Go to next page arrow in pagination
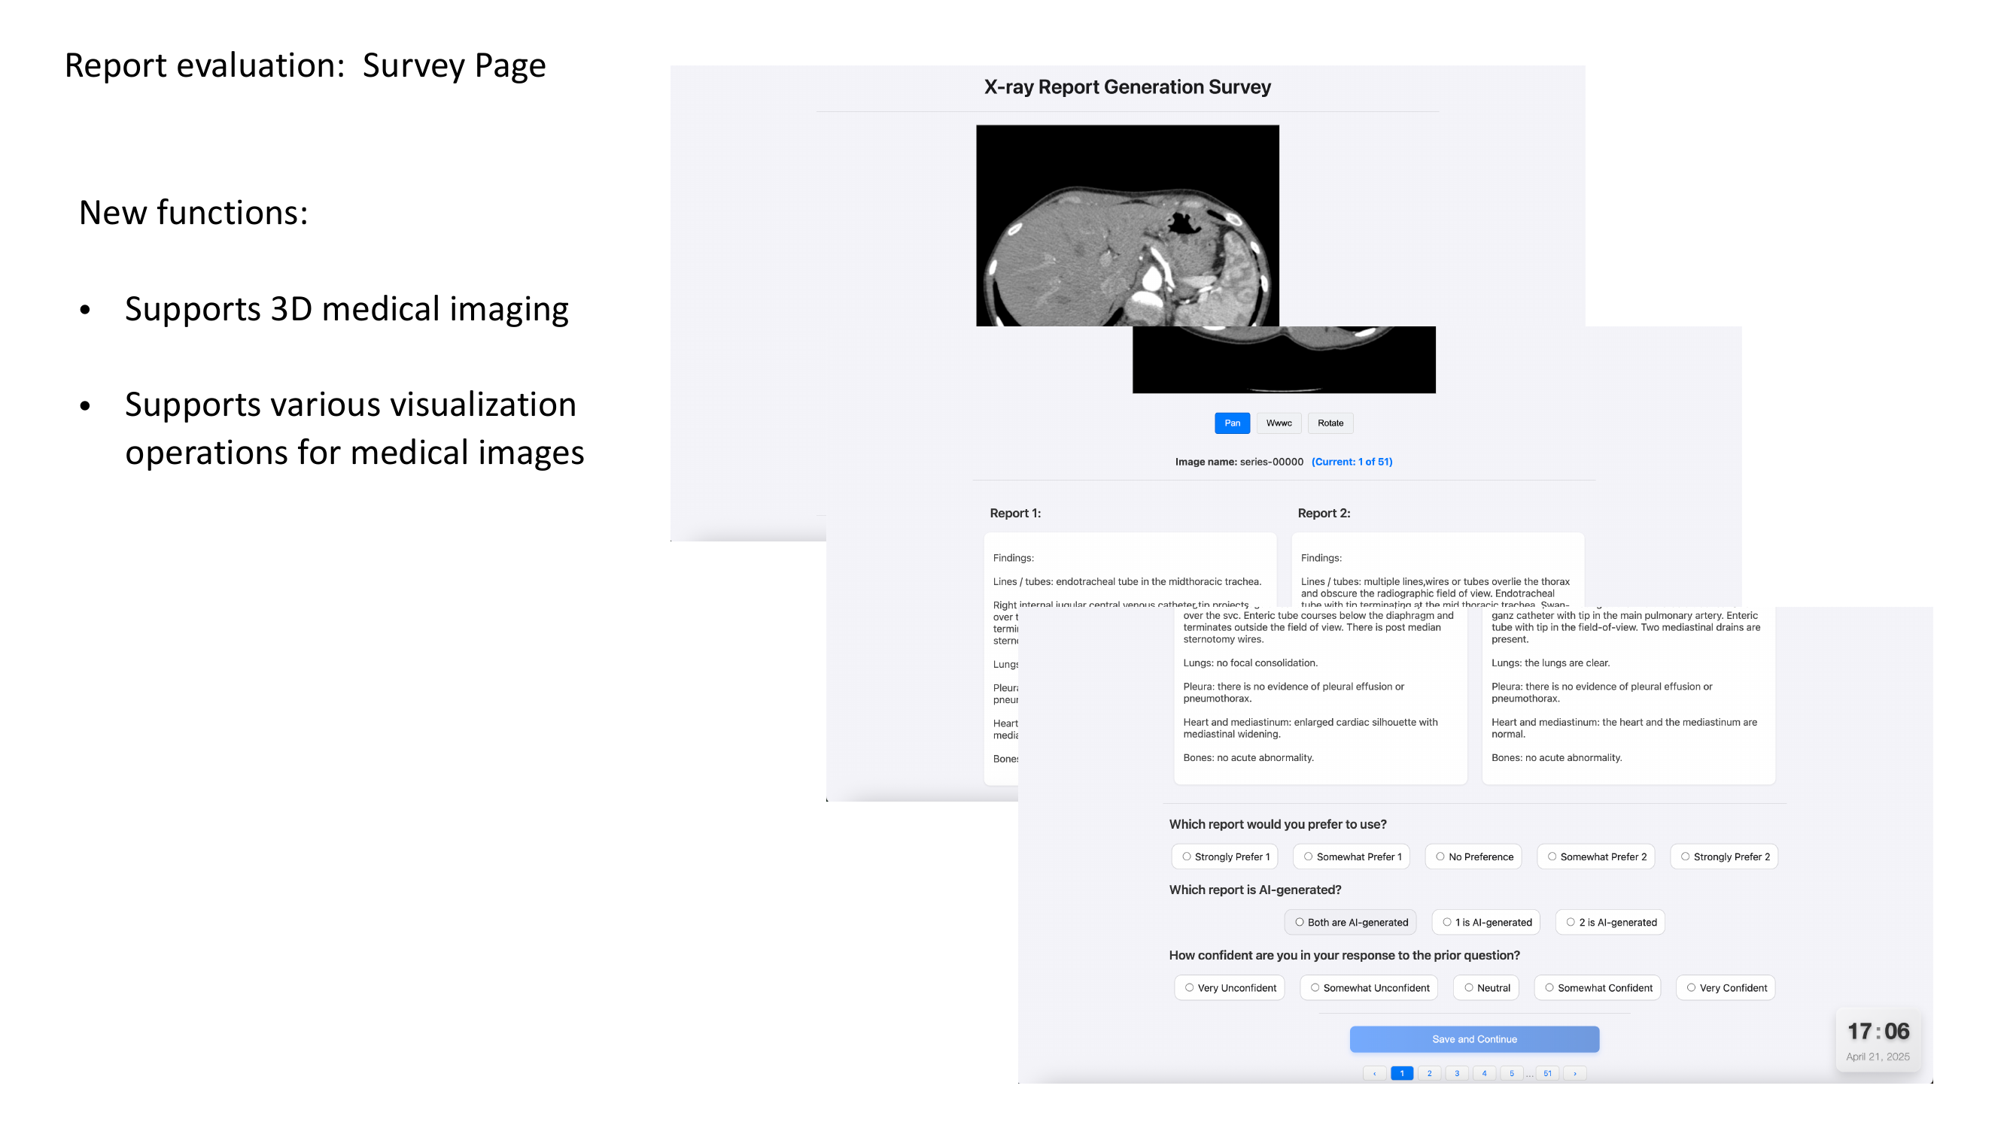 coord(1574,1073)
